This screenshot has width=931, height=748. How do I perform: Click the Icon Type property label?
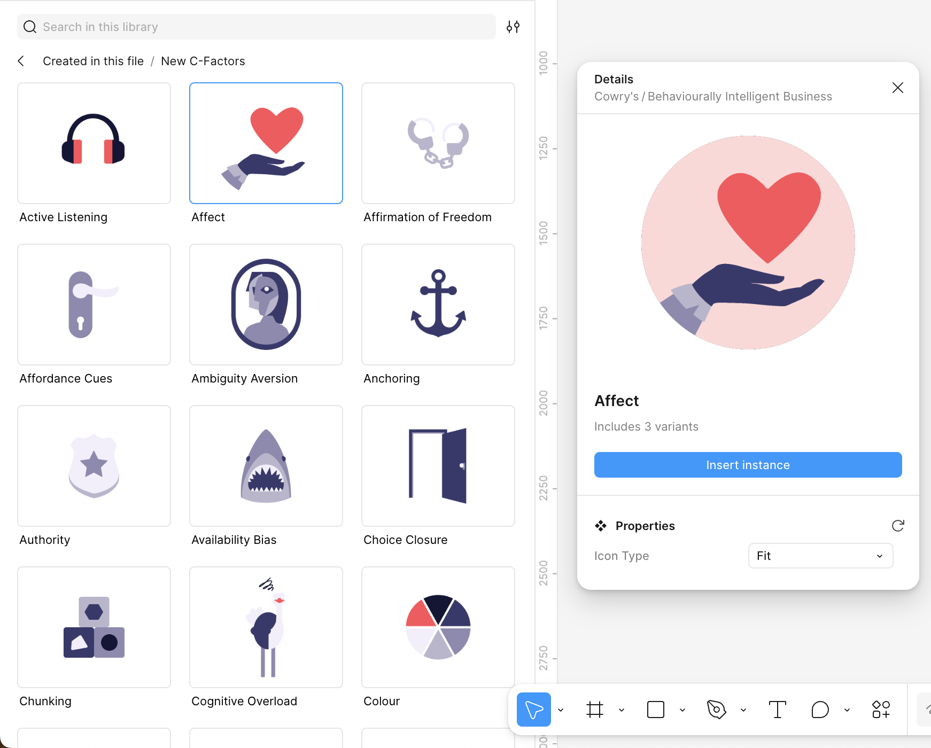[622, 556]
